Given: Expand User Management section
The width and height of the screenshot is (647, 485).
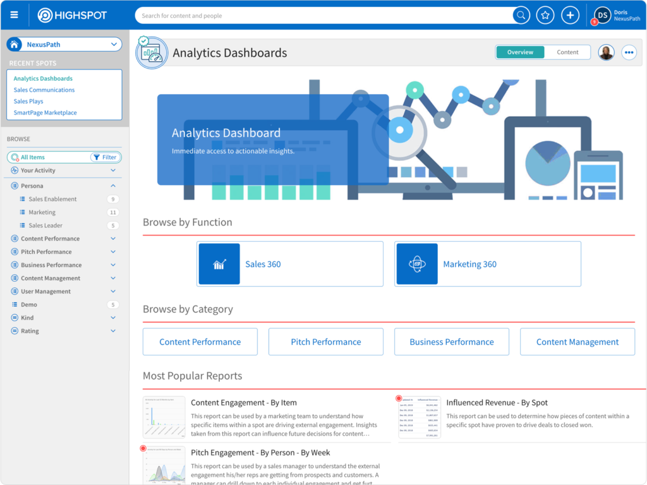Looking at the screenshot, I should click(x=113, y=291).
